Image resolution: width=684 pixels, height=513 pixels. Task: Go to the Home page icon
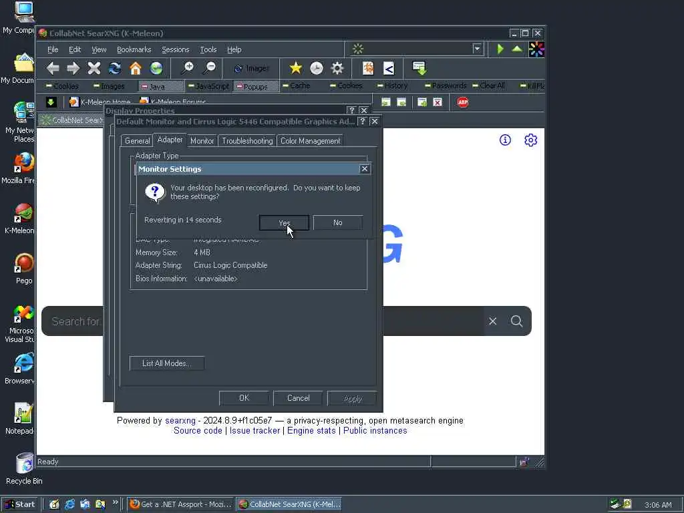coord(136,68)
